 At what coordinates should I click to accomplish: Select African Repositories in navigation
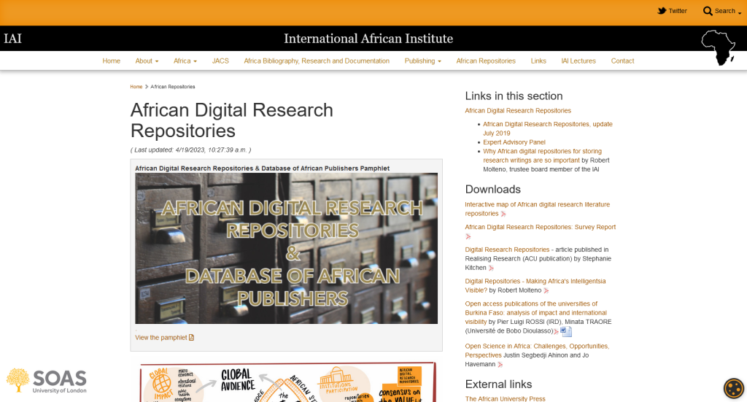[x=486, y=61]
